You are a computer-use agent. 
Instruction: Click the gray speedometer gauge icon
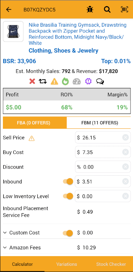(77, 82)
